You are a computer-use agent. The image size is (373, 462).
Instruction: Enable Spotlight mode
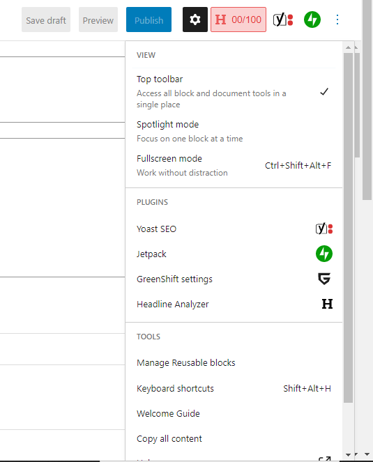(x=234, y=131)
